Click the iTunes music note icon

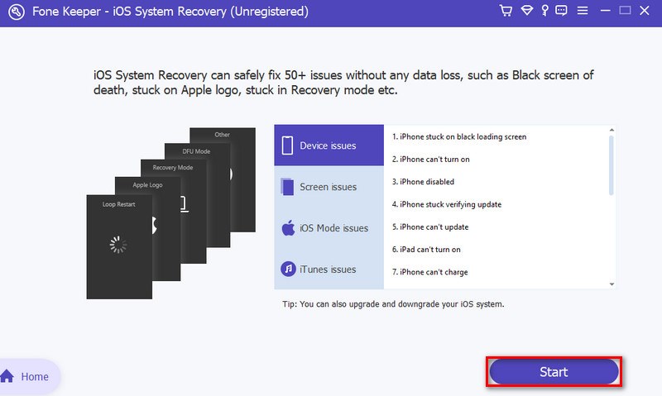(x=288, y=269)
